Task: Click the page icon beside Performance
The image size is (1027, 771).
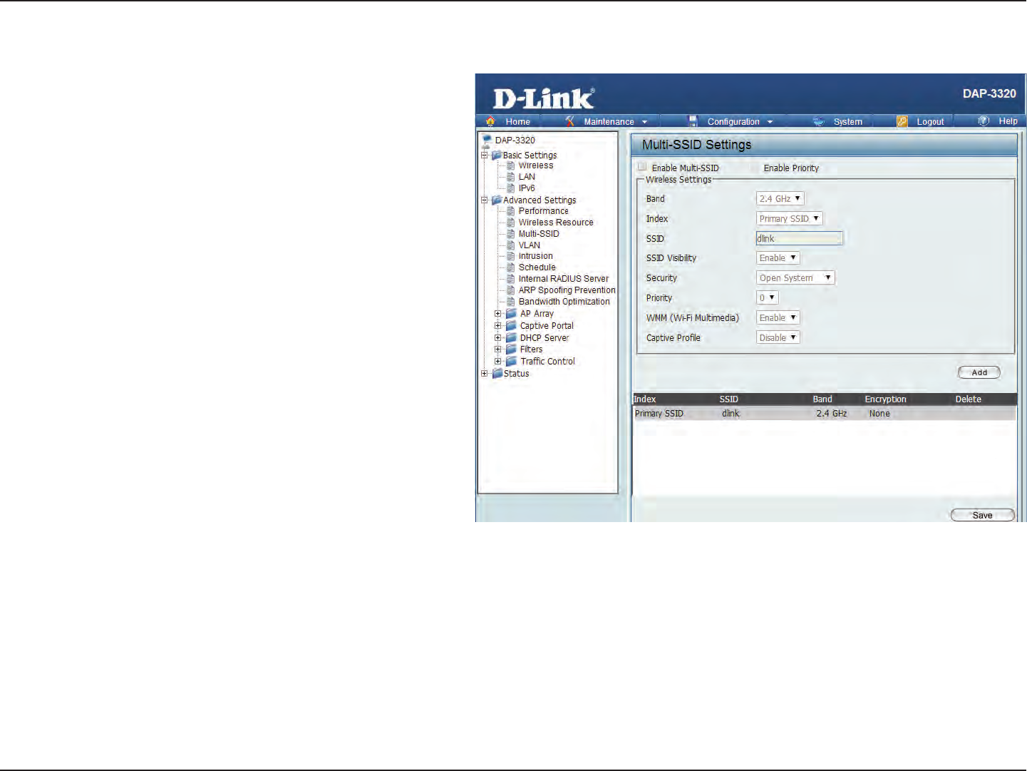Action: click(510, 211)
